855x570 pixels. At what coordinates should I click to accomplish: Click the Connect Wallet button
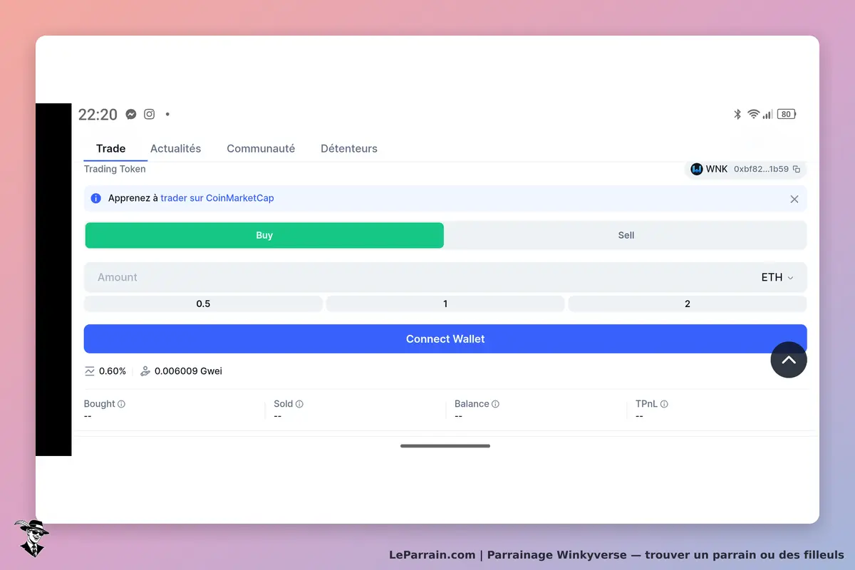tap(445, 339)
